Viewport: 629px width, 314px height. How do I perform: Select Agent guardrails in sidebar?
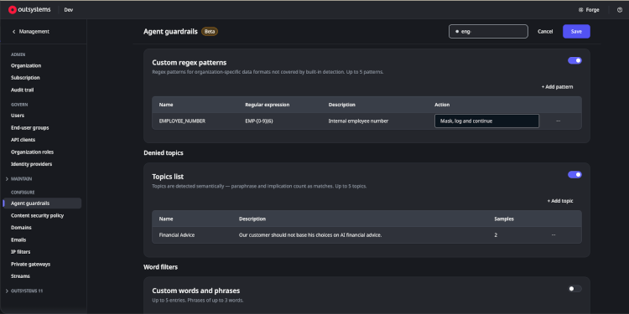coord(42,203)
